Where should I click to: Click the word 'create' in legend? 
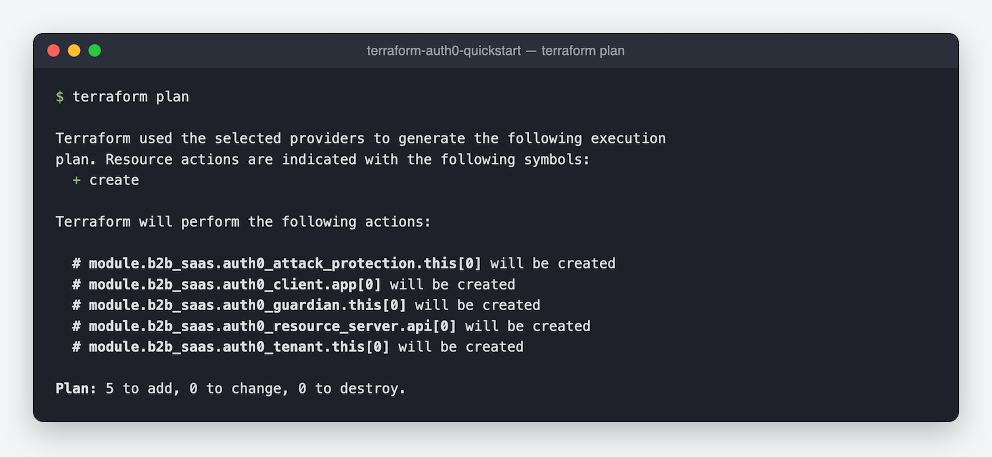click(x=114, y=180)
